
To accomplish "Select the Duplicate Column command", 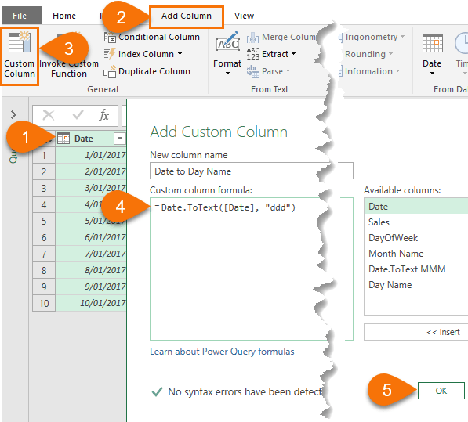I will click(147, 71).
